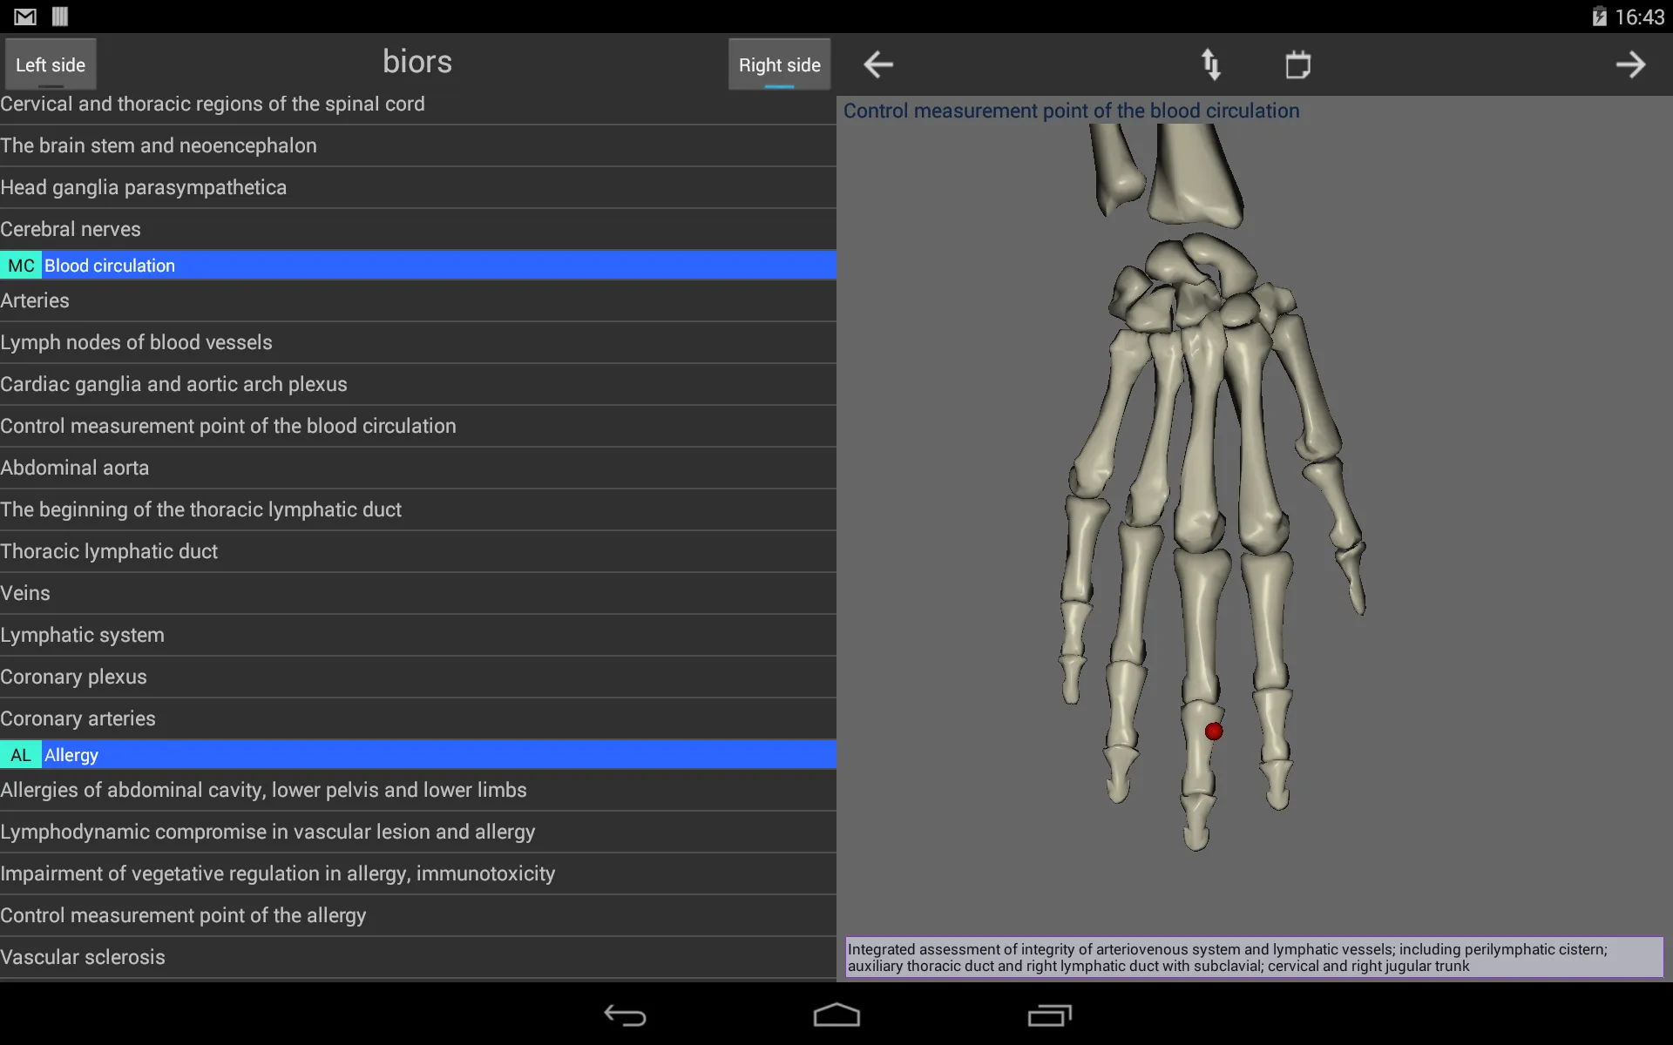The width and height of the screenshot is (1673, 1045).
Task: Select Blood circulation category
Action: pos(418,265)
